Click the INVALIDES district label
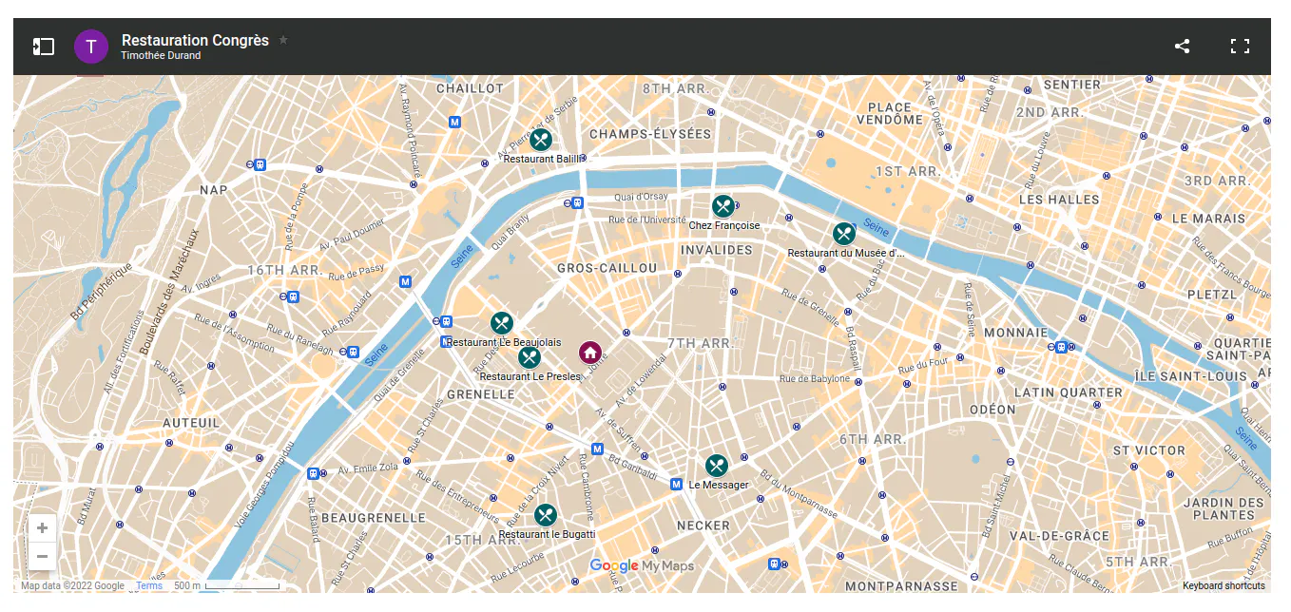 coord(717,250)
